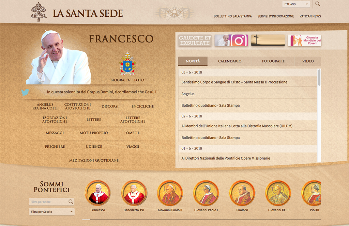The image size is (349, 226).
Task: Click the papal coat of arms
Action: pos(127,64)
